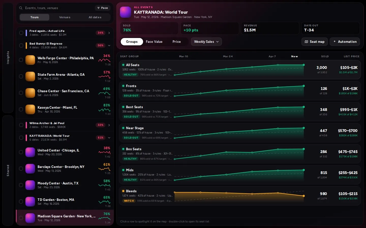The width and height of the screenshot is (366, 228).
Task: Click the KAYTRANADA event header artwork icon
Action: pos(126,12)
